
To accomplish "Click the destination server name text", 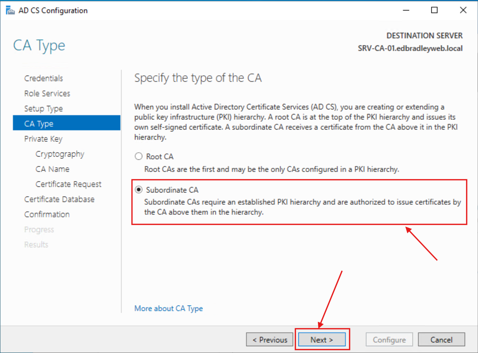I will [410, 48].
